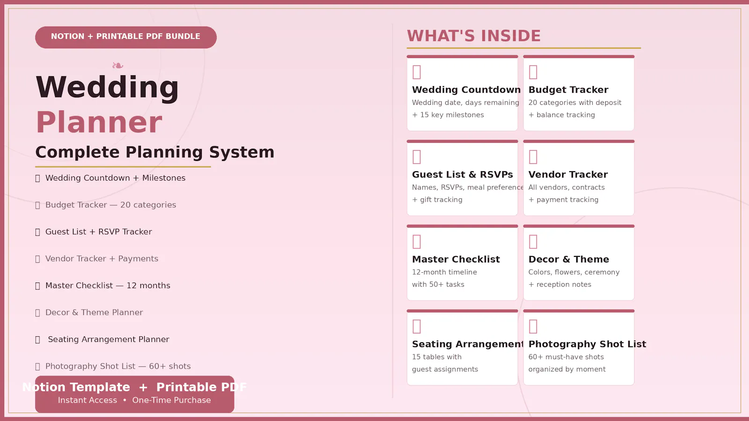Click the 'organized by moment' text
749x421 pixels.
point(567,370)
